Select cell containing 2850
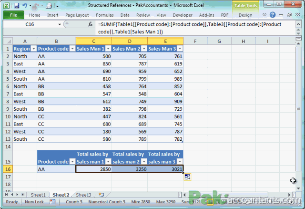305x209 pixels. click(94, 169)
